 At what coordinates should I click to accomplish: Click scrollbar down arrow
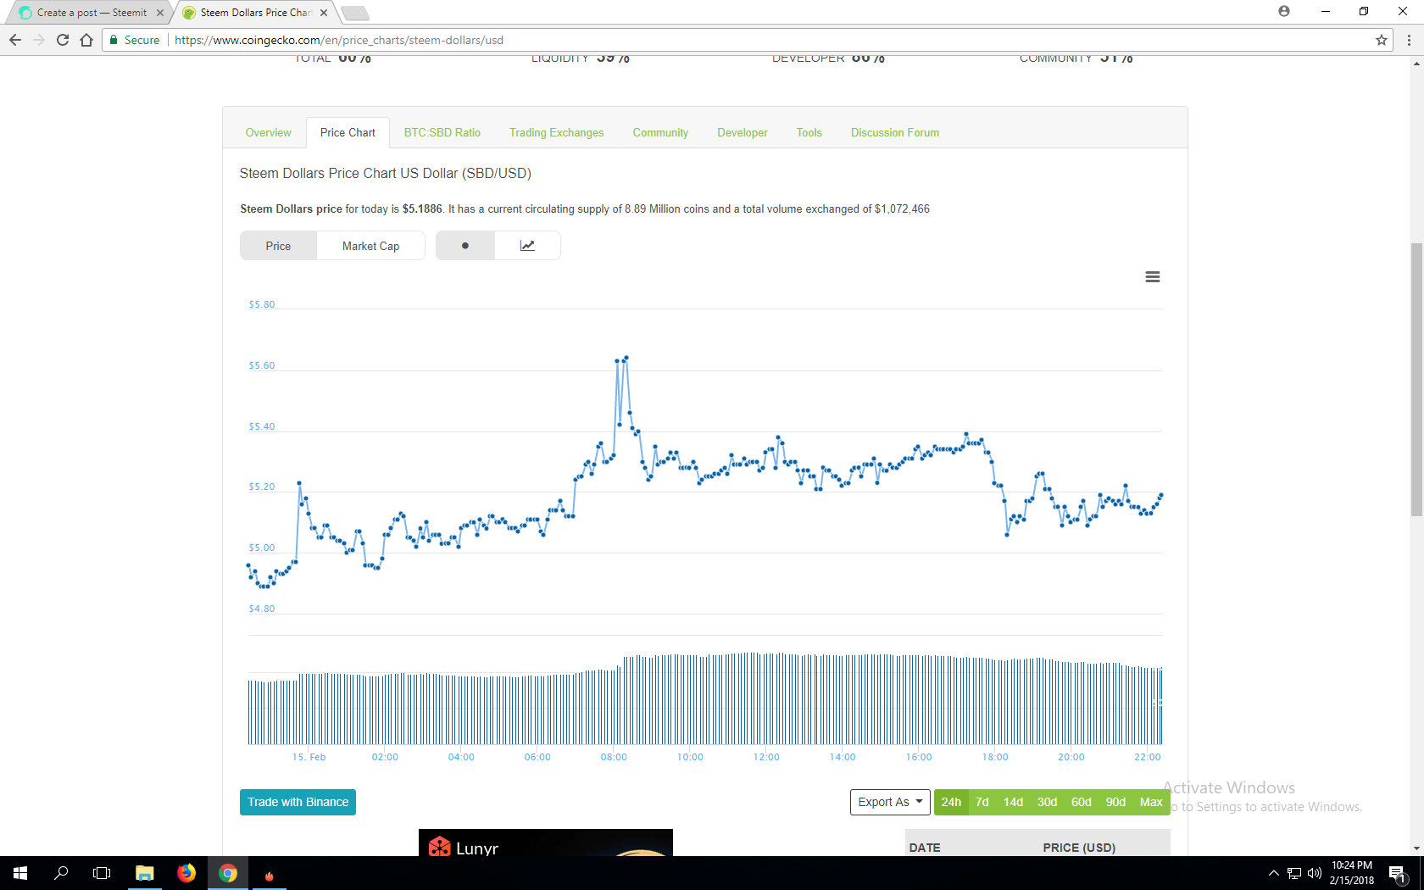tap(1416, 848)
